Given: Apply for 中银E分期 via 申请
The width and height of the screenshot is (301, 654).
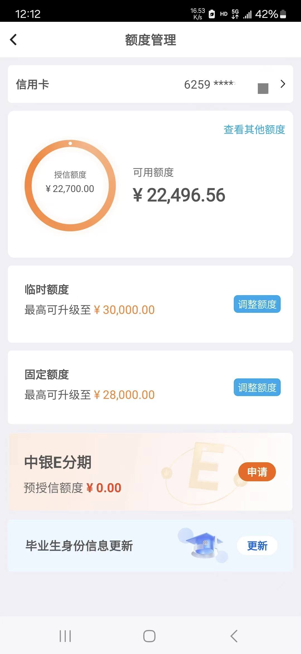Looking at the screenshot, I should (x=257, y=472).
